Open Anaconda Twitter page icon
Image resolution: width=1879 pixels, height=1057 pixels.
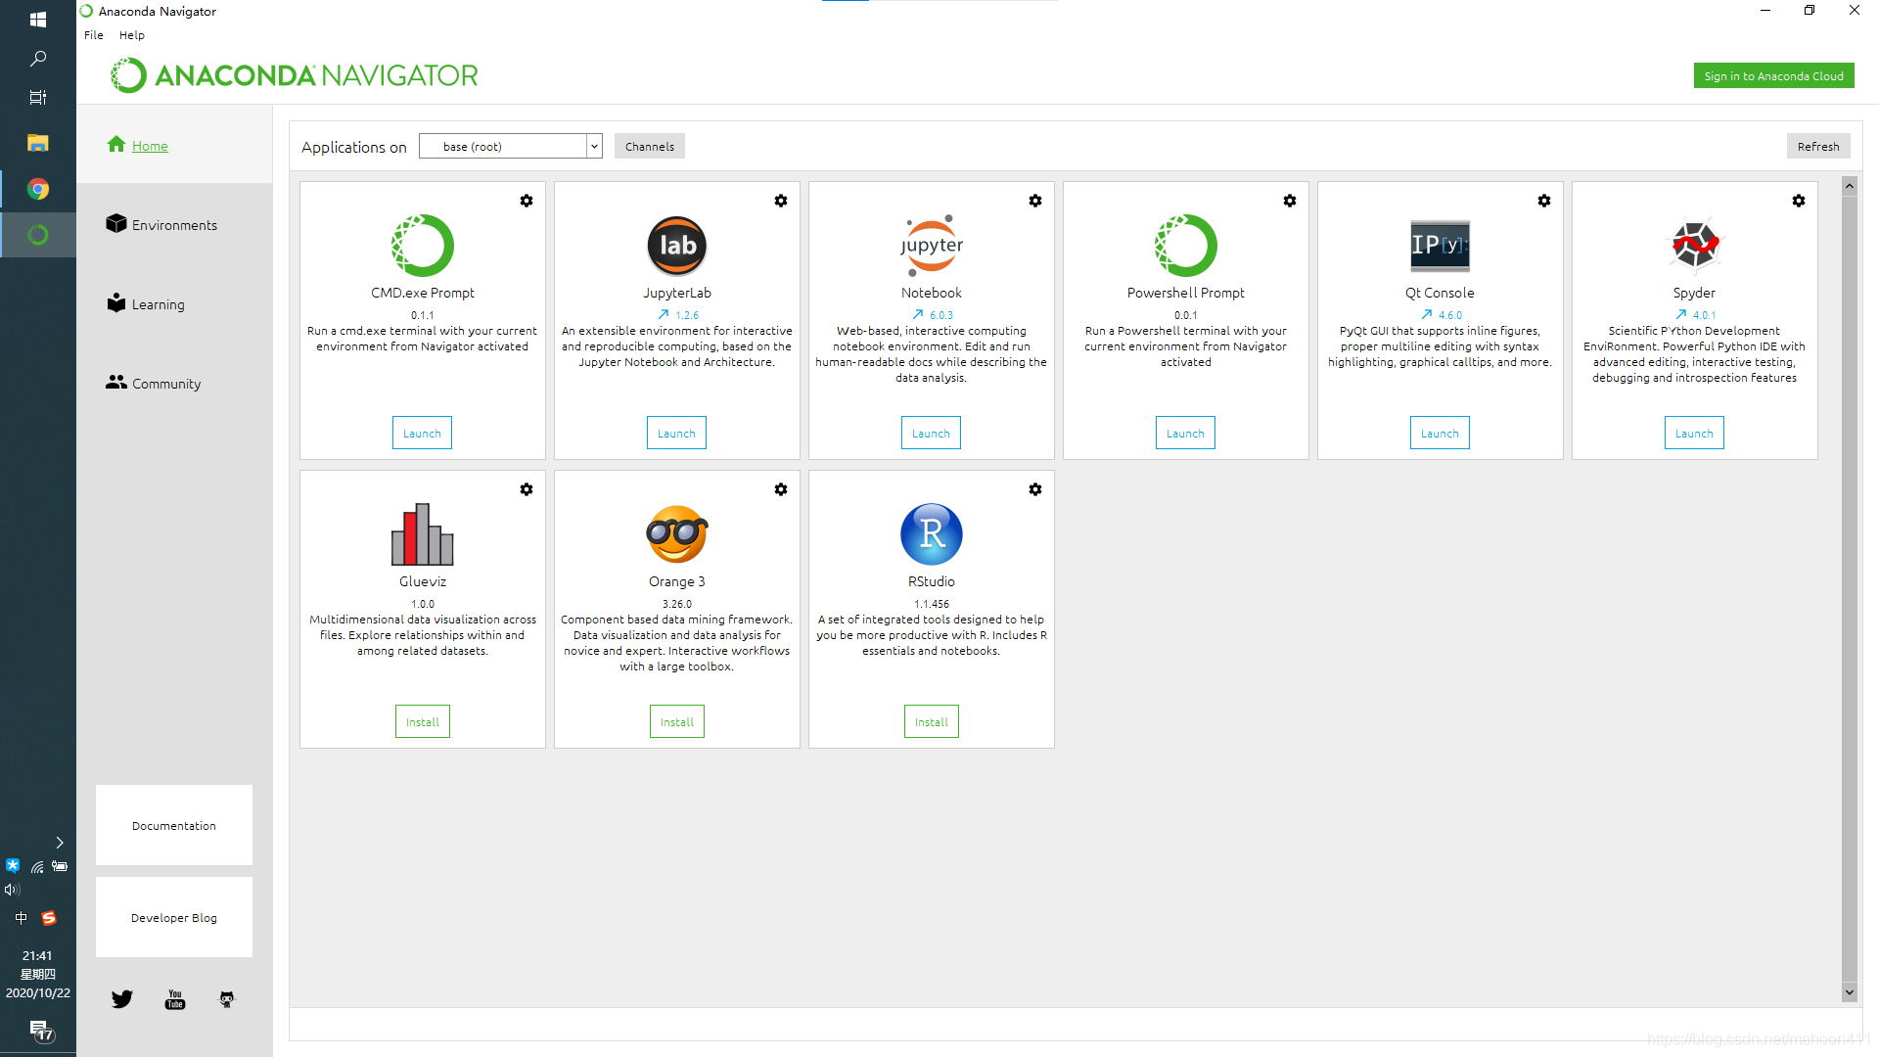pyautogui.click(x=121, y=999)
